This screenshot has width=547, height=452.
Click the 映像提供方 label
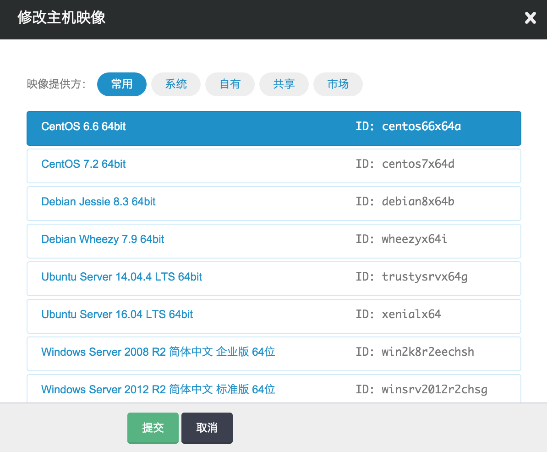56,85
